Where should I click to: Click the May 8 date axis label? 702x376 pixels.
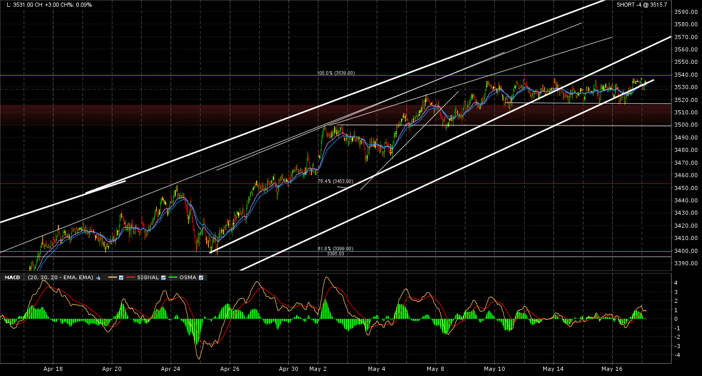[436, 369]
